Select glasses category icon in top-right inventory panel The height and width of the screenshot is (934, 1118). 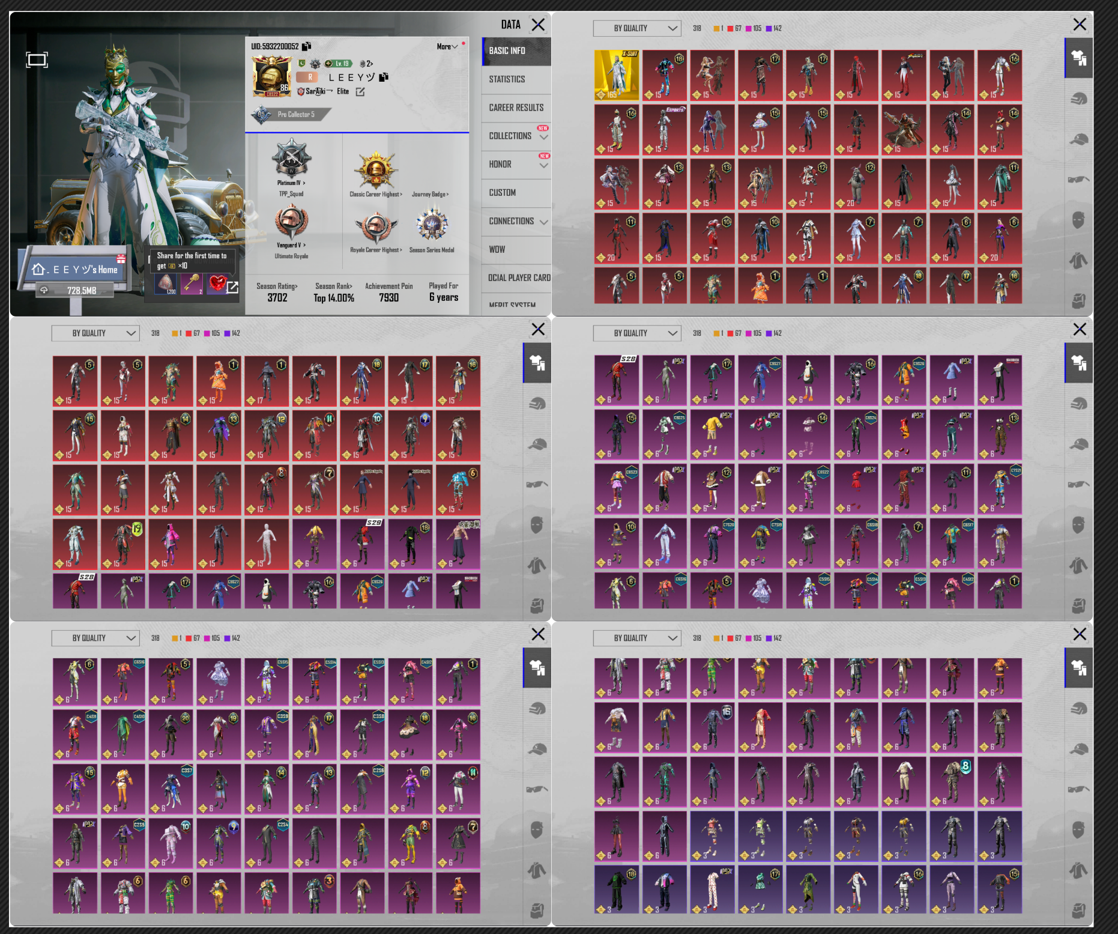pyautogui.click(x=1079, y=180)
